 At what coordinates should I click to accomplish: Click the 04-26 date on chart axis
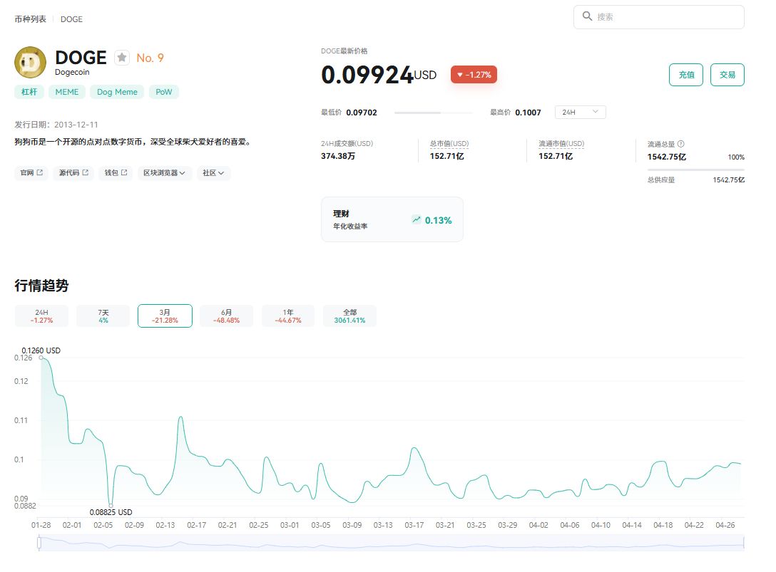[x=725, y=525]
